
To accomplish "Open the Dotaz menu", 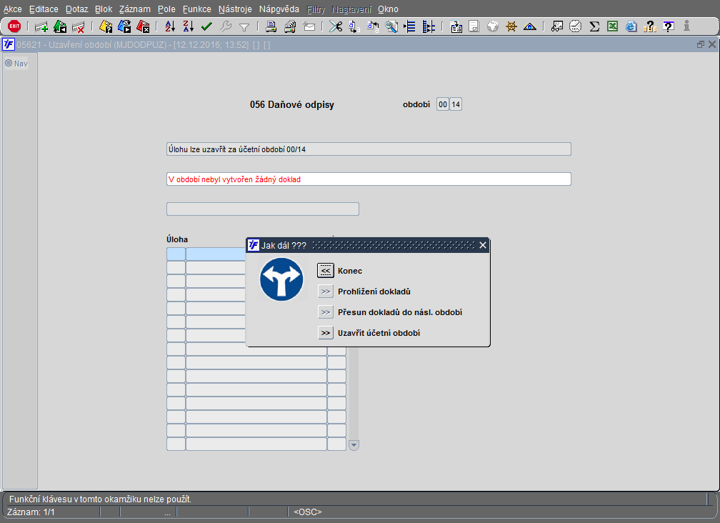I will coord(76,9).
